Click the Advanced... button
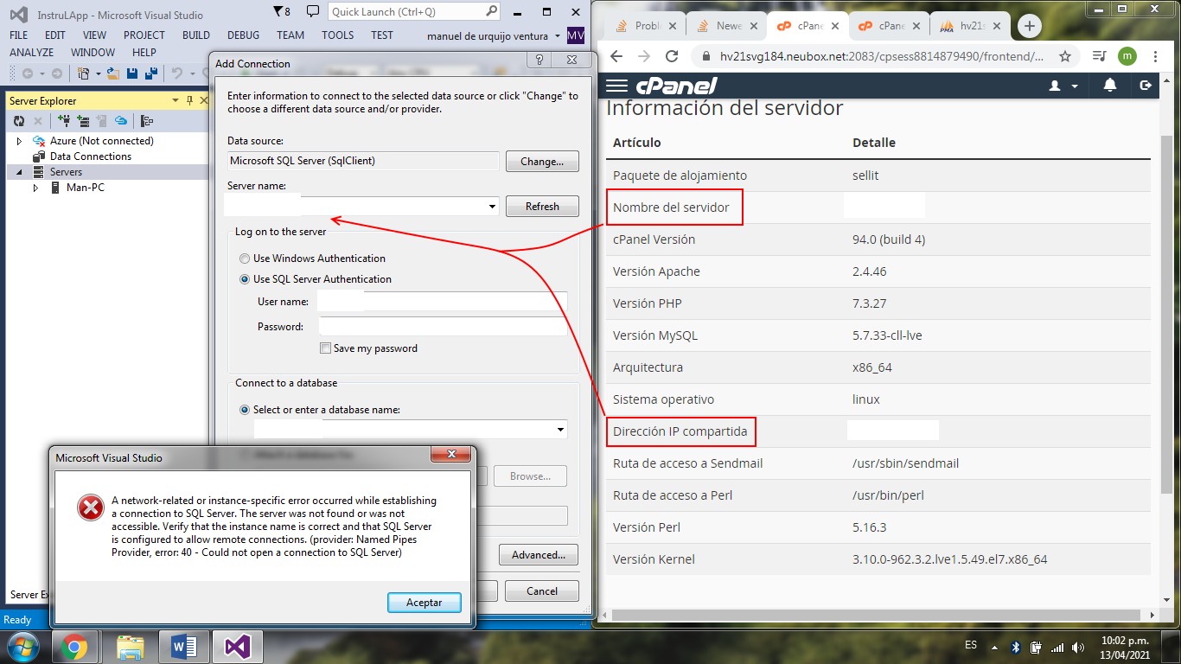The height and width of the screenshot is (664, 1181). click(x=538, y=555)
